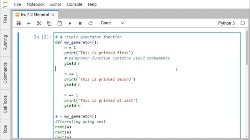Open the Help menu
Viewport: 250px width, 140px height.
click(x=92, y=4)
